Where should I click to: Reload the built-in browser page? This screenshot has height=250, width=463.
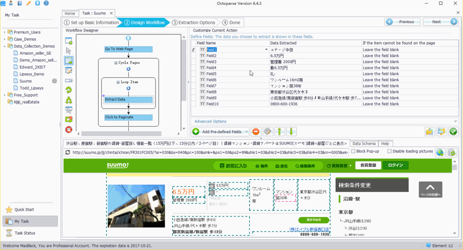click(x=68, y=153)
